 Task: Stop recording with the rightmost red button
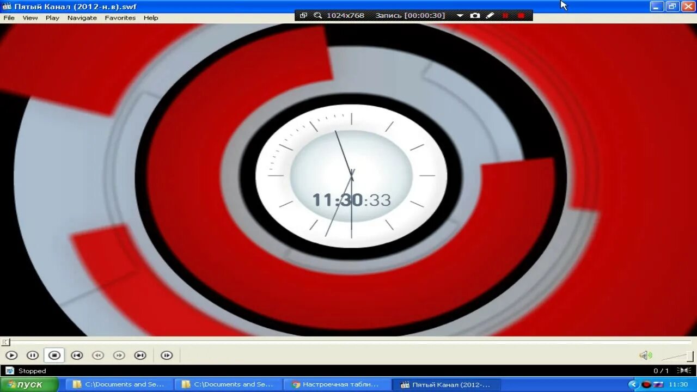point(521,16)
